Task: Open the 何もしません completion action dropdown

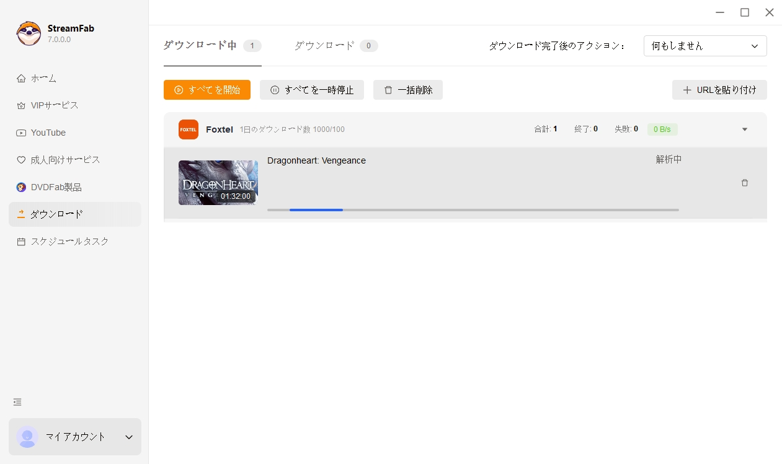Action: 705,46
